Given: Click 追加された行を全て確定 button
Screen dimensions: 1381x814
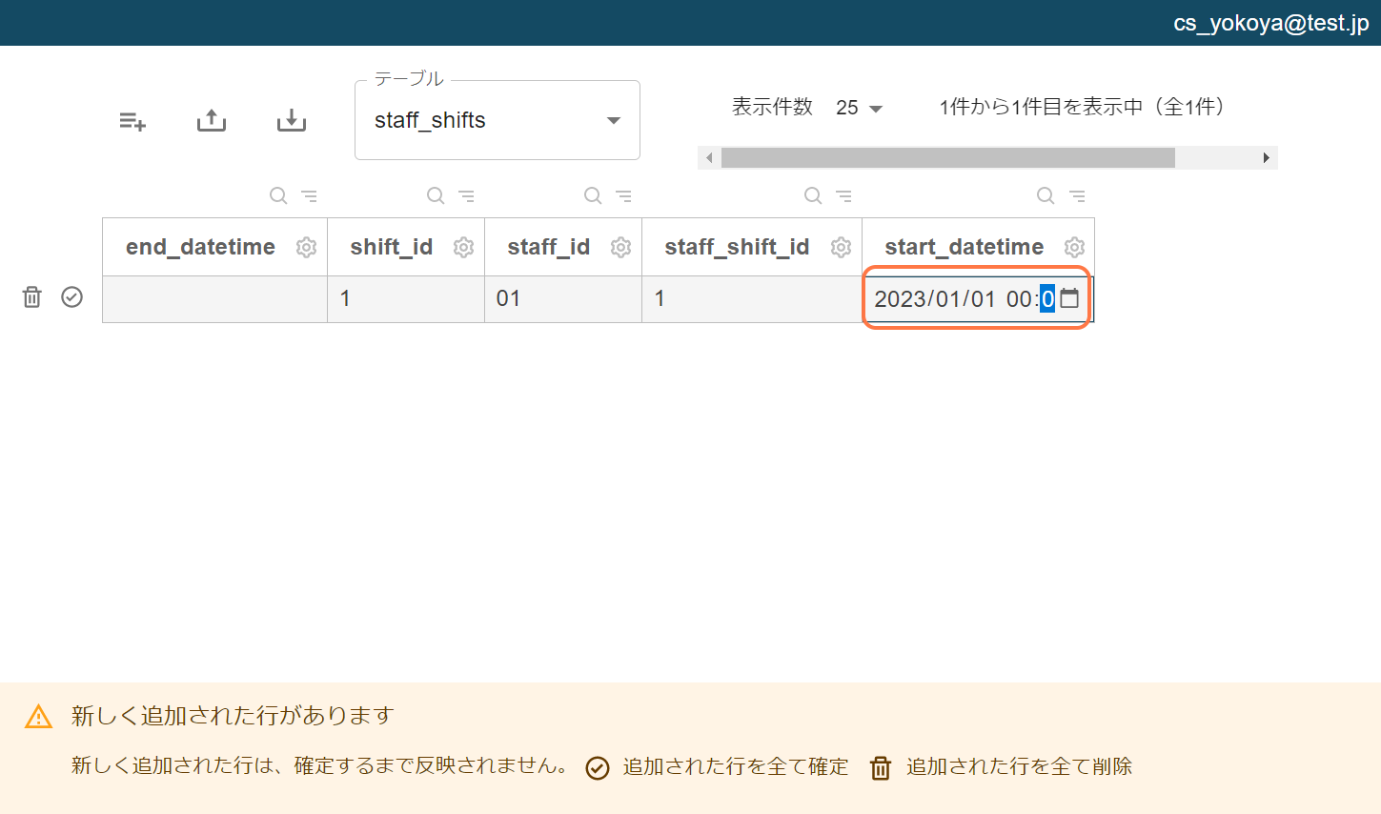Looking at the screenshot, I should [x=717, y=767].
